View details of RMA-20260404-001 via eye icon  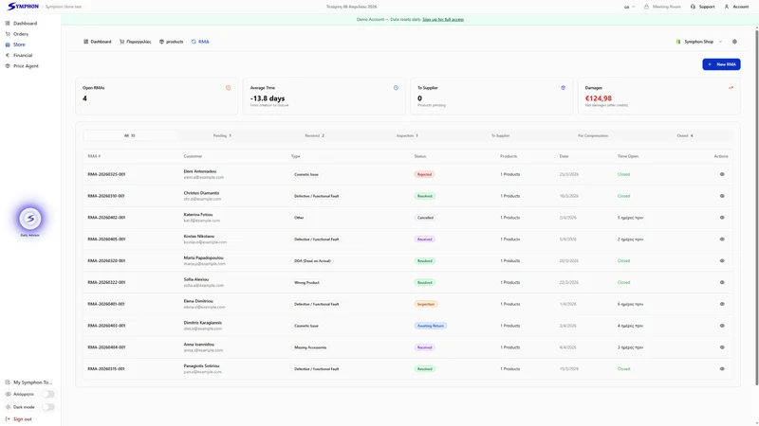[x=722, y=347]
